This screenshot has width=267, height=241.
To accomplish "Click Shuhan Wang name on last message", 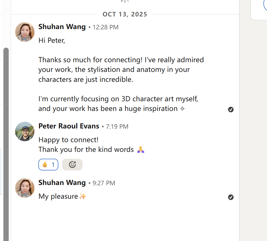I will pos(62,183).
